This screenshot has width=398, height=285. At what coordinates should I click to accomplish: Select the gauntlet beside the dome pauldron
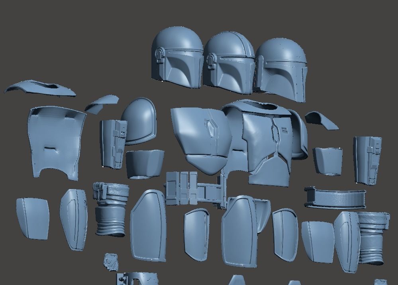point(112,144)
